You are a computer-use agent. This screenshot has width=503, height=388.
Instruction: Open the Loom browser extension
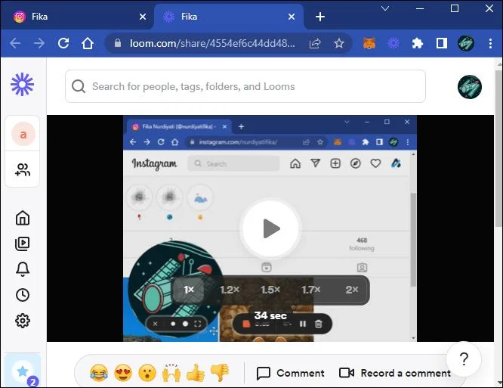[393, 43]
